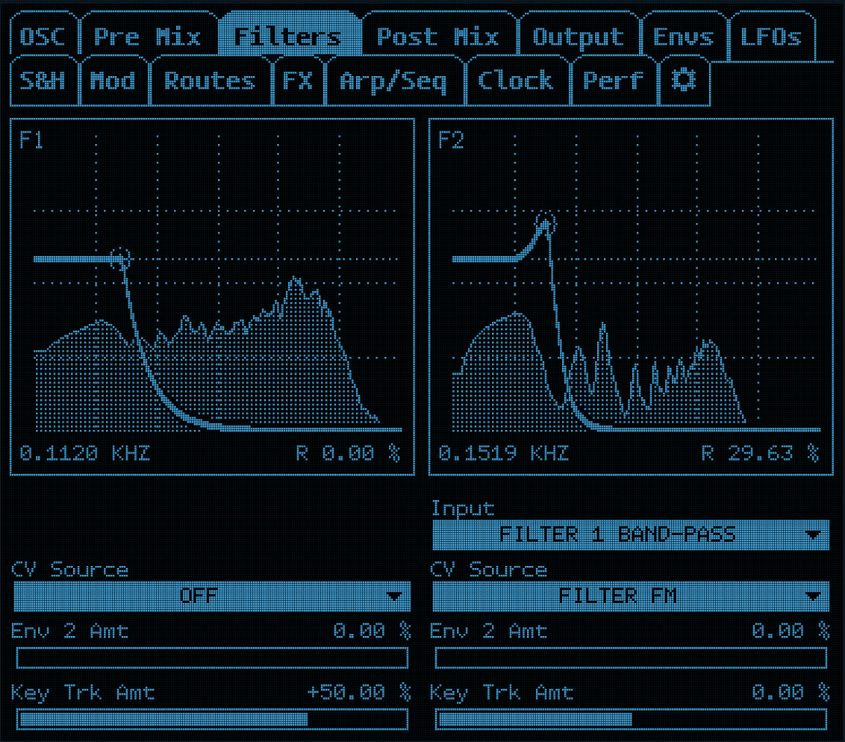Image resolution: width=845 pixels, height=742 pixels.
Task: Expand the F1 CV Source dropdown set to OFF
Action: [x=212, y=596]
